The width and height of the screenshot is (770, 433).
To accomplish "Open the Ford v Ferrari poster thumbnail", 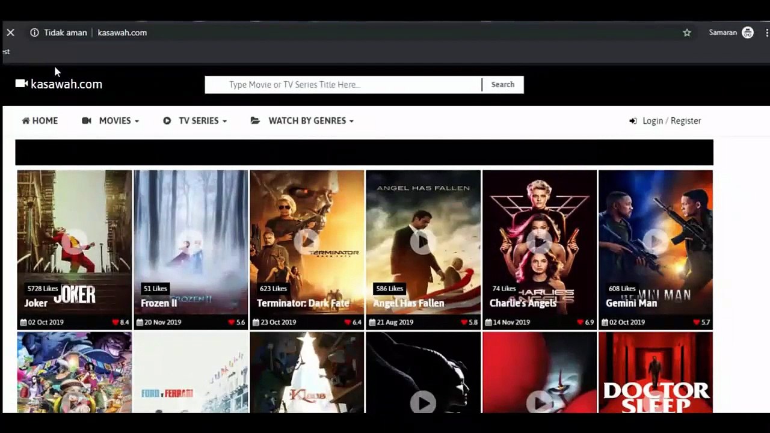I will [x=191, y=373].
